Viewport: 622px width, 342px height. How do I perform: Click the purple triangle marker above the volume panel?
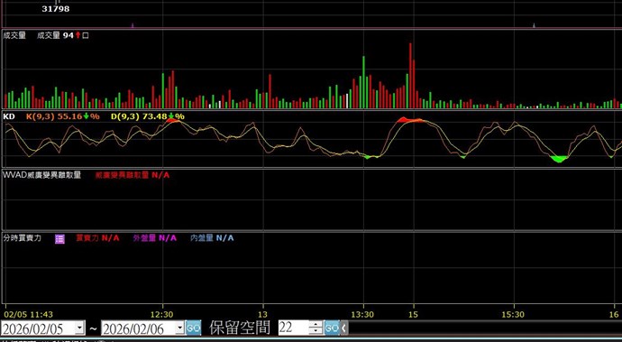click(133, 25)
